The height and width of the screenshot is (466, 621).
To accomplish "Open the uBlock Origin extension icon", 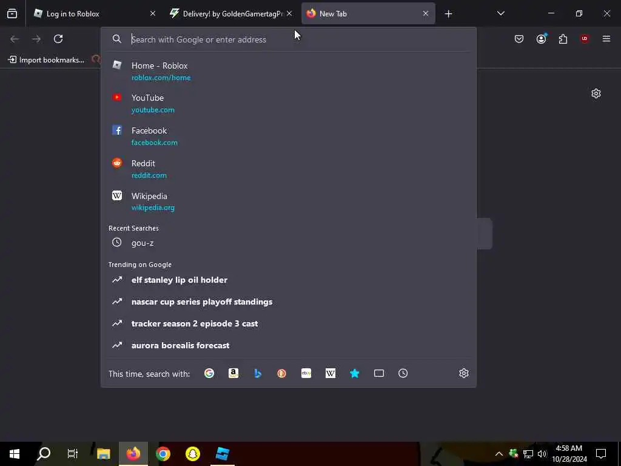I will [x=585, y=39].
